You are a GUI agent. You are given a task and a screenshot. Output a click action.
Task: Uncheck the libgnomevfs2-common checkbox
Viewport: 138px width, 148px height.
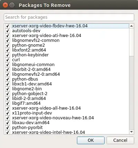pos(8,40)
